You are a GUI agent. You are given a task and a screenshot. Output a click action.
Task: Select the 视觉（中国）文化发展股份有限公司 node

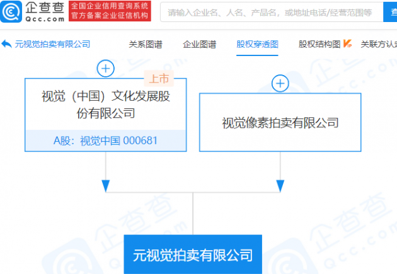point(106,105)
